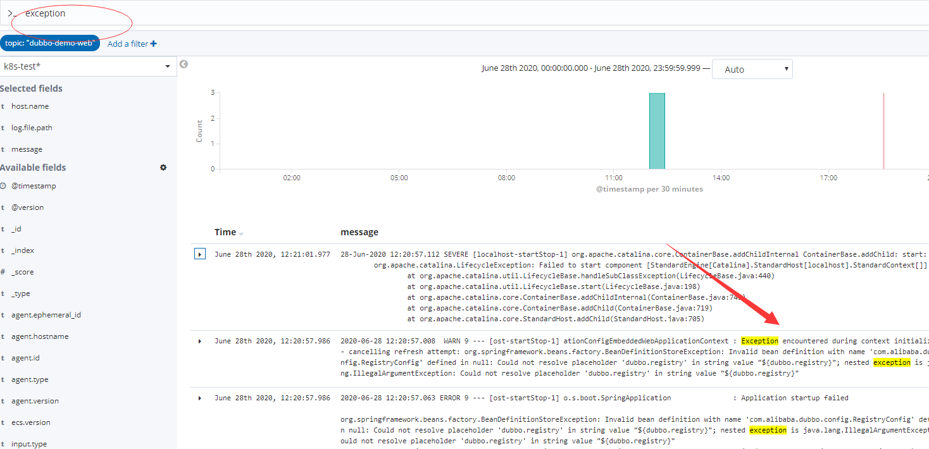Click the clock type icon beside @timestamp
929x449 pixels.
pos(3,186)
